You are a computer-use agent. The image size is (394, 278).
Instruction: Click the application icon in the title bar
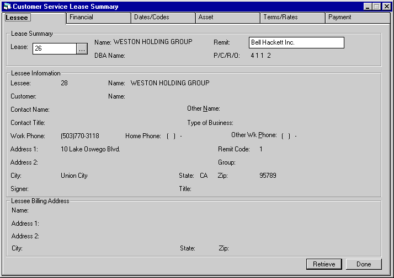point(7,6)
